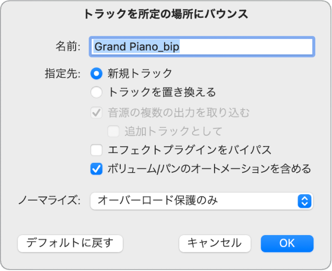Click the Grand Piano_bip name field
Screen dimensions: 332x271
click(201, 47)
